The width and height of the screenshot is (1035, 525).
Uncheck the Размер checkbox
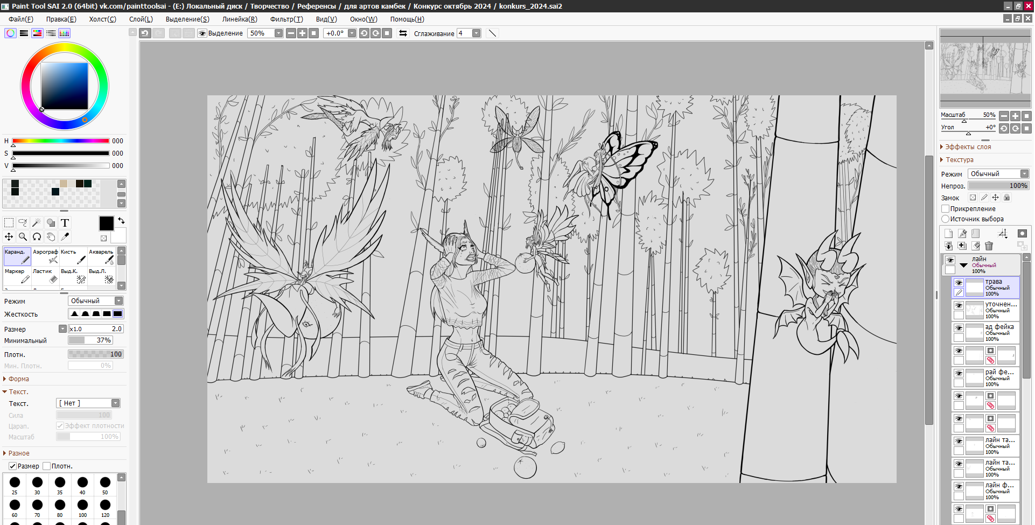[12, 466]
